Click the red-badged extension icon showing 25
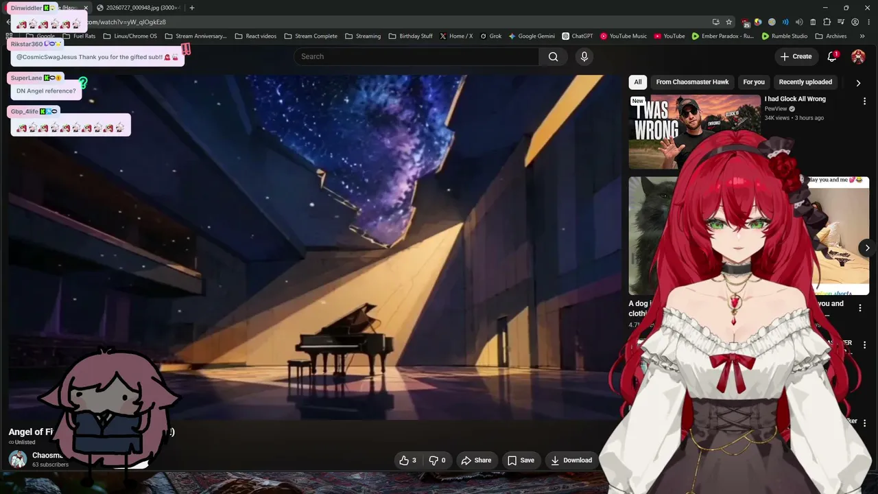The image size is (878, 494). click(746, 23)
